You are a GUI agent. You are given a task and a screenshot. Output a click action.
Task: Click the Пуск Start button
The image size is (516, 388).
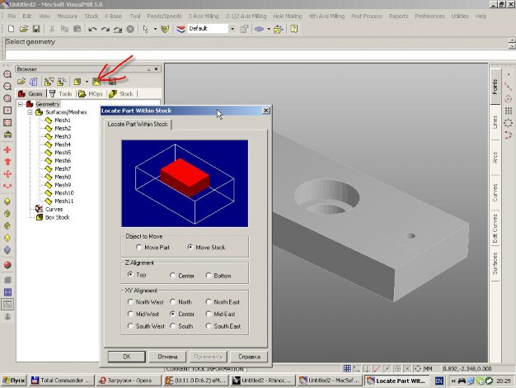click(x=13, y=381)
